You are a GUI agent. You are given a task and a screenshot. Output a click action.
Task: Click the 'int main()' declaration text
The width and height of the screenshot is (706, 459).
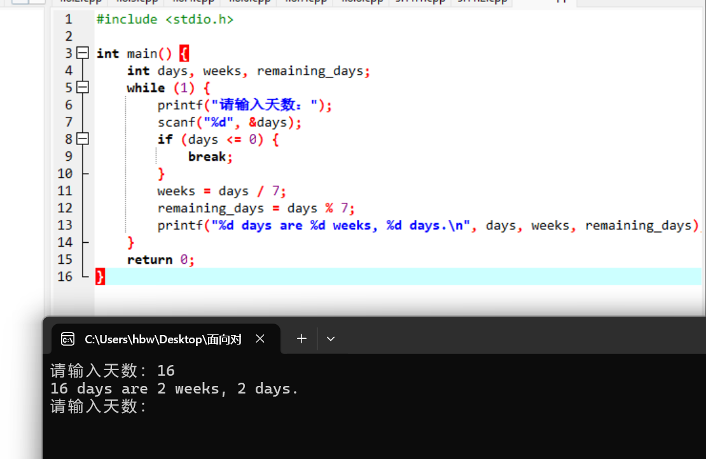click(134, 53)
